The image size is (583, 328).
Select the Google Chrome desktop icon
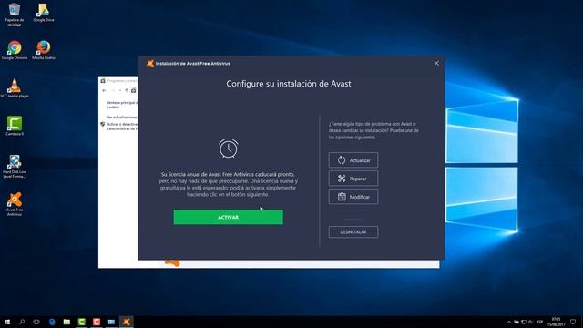pyautogui.click(x=15, y=50)
